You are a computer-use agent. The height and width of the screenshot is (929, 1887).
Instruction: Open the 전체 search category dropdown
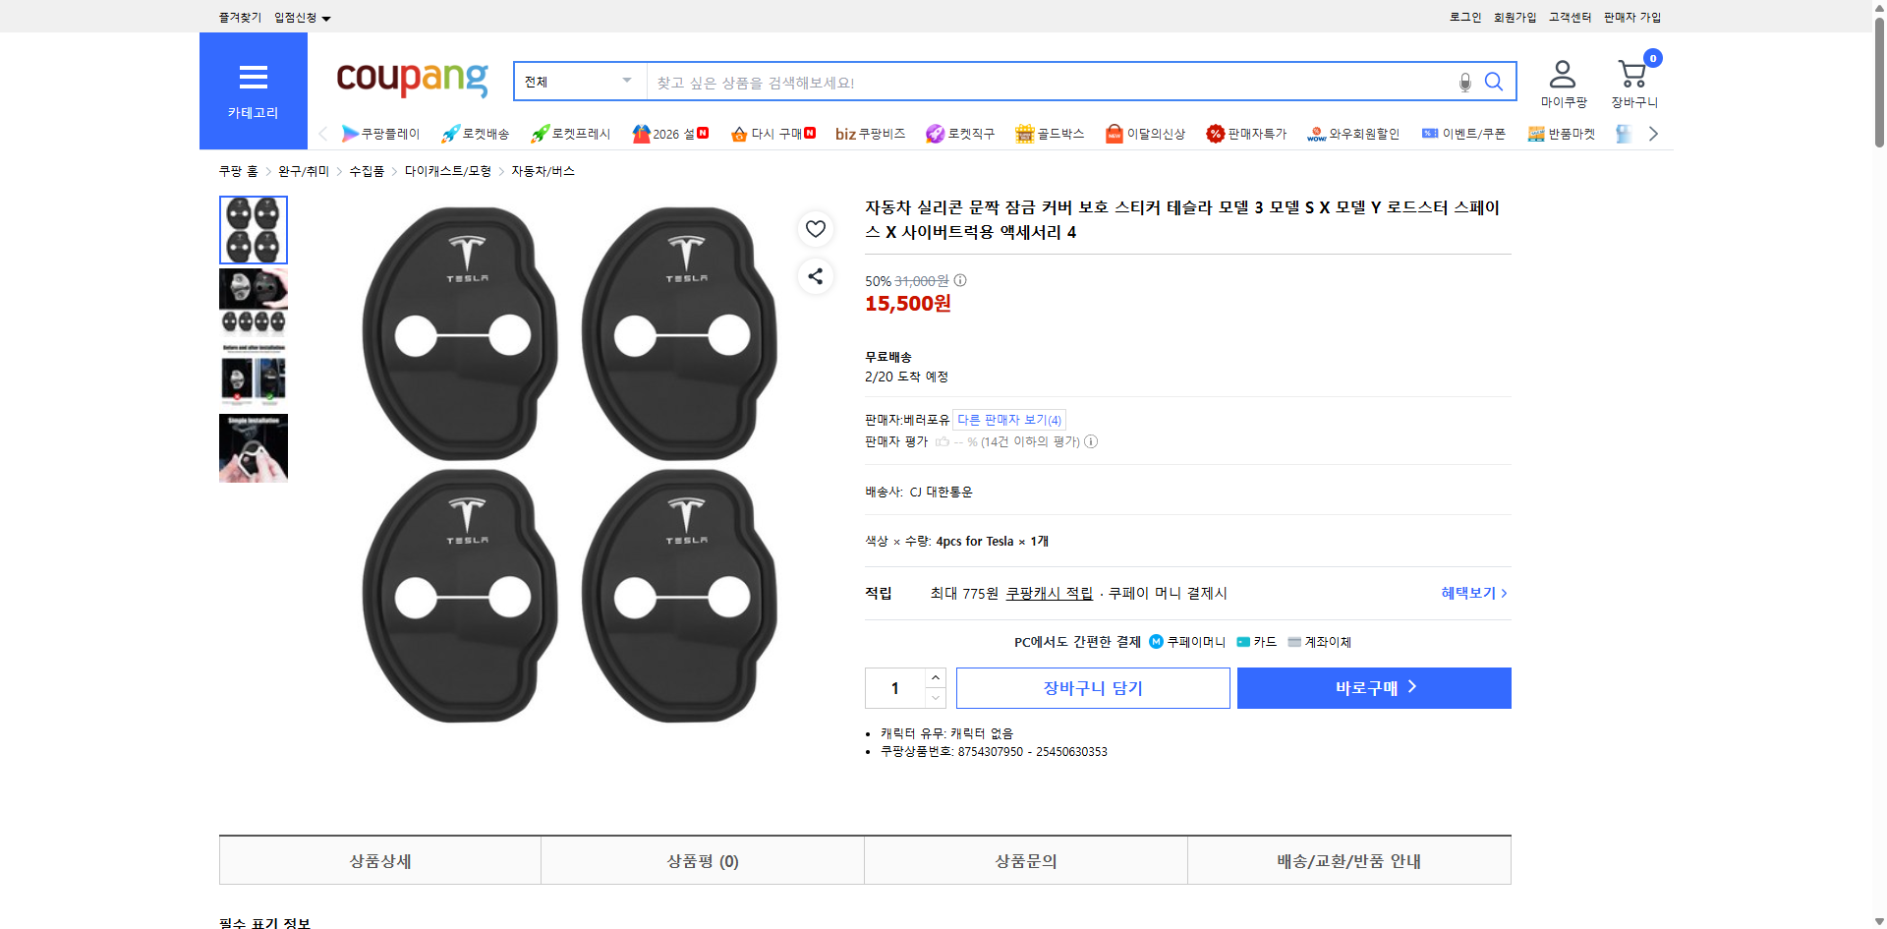coord(579,82)
